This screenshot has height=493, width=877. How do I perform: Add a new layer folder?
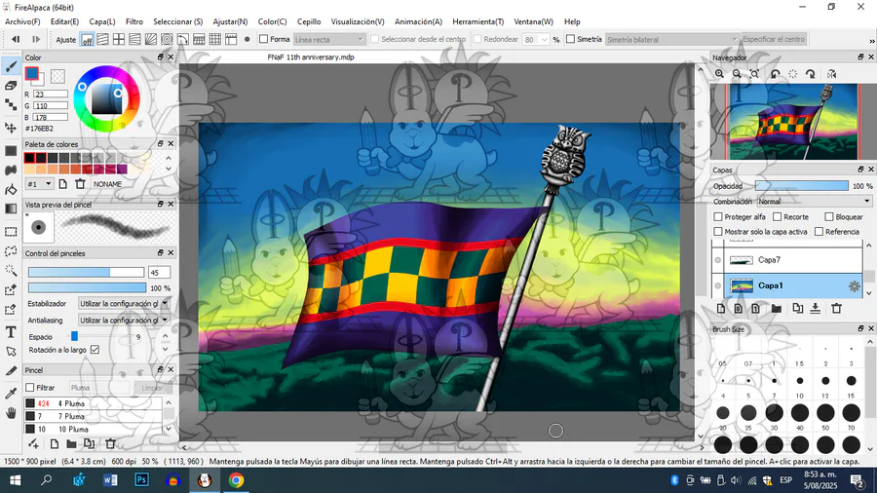click(777, 309)
